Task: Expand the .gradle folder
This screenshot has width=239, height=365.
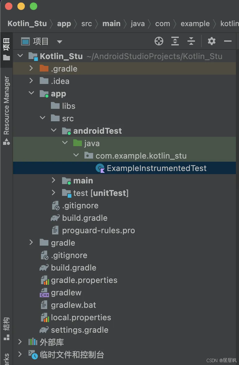Action: click(x=31, y=68)
